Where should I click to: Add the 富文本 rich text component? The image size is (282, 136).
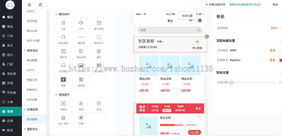click(64, 53)
